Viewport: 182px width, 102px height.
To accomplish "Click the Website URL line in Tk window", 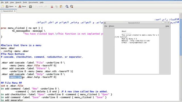I will point(136,41).
